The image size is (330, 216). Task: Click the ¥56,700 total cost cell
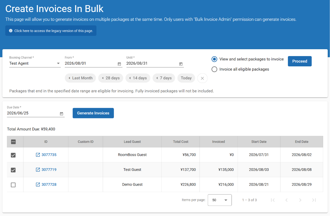point(181,155)
